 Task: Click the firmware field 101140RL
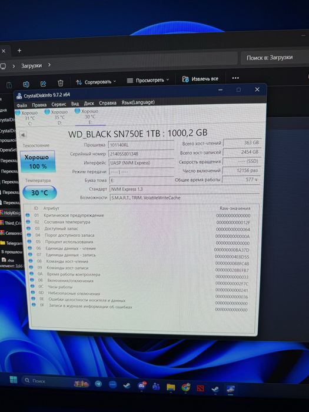141,145
